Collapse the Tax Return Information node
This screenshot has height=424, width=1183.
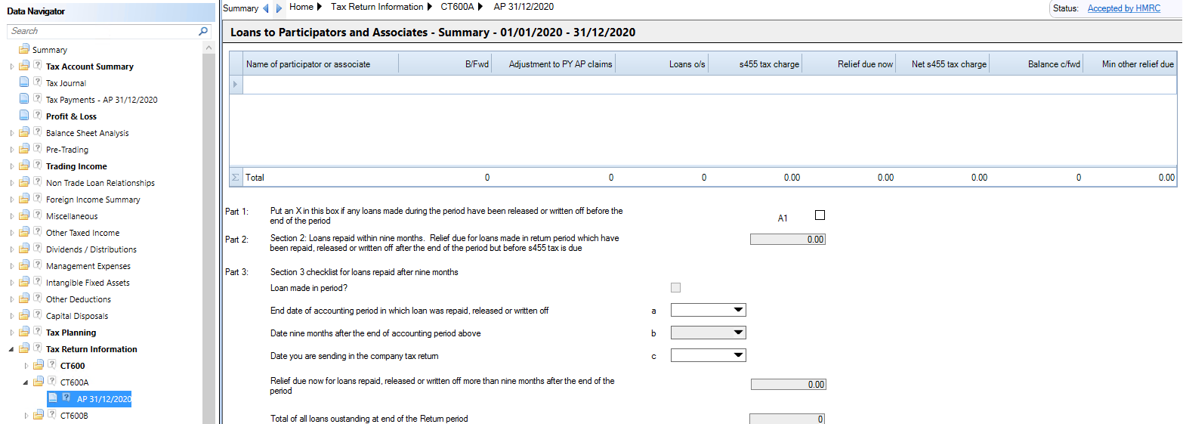pos(11,349)
